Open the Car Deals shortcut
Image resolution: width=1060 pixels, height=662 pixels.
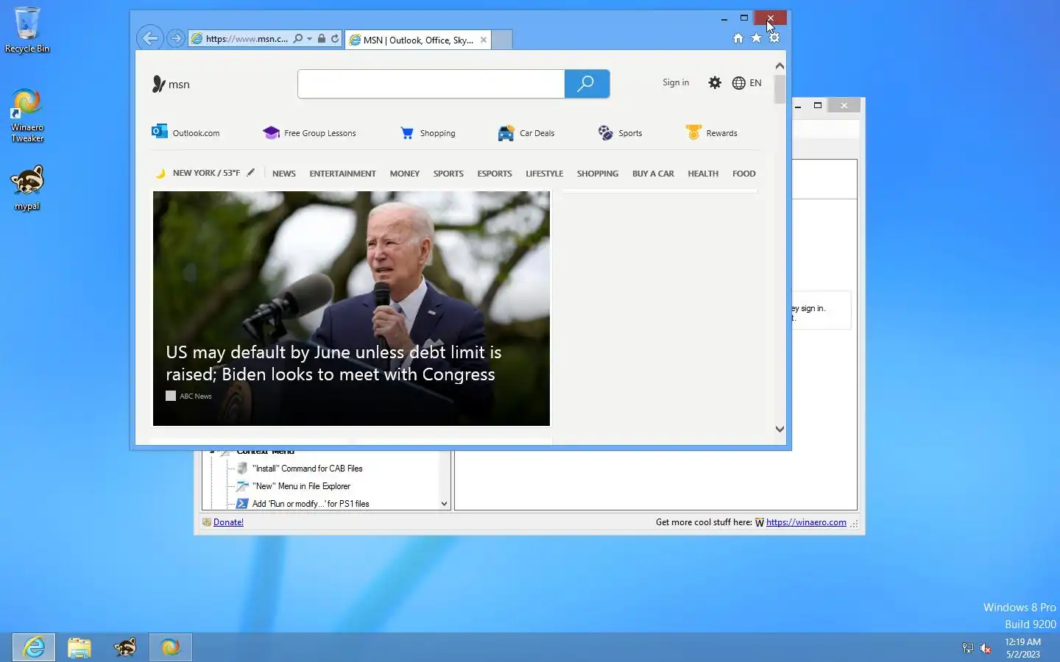click(526, 133)
